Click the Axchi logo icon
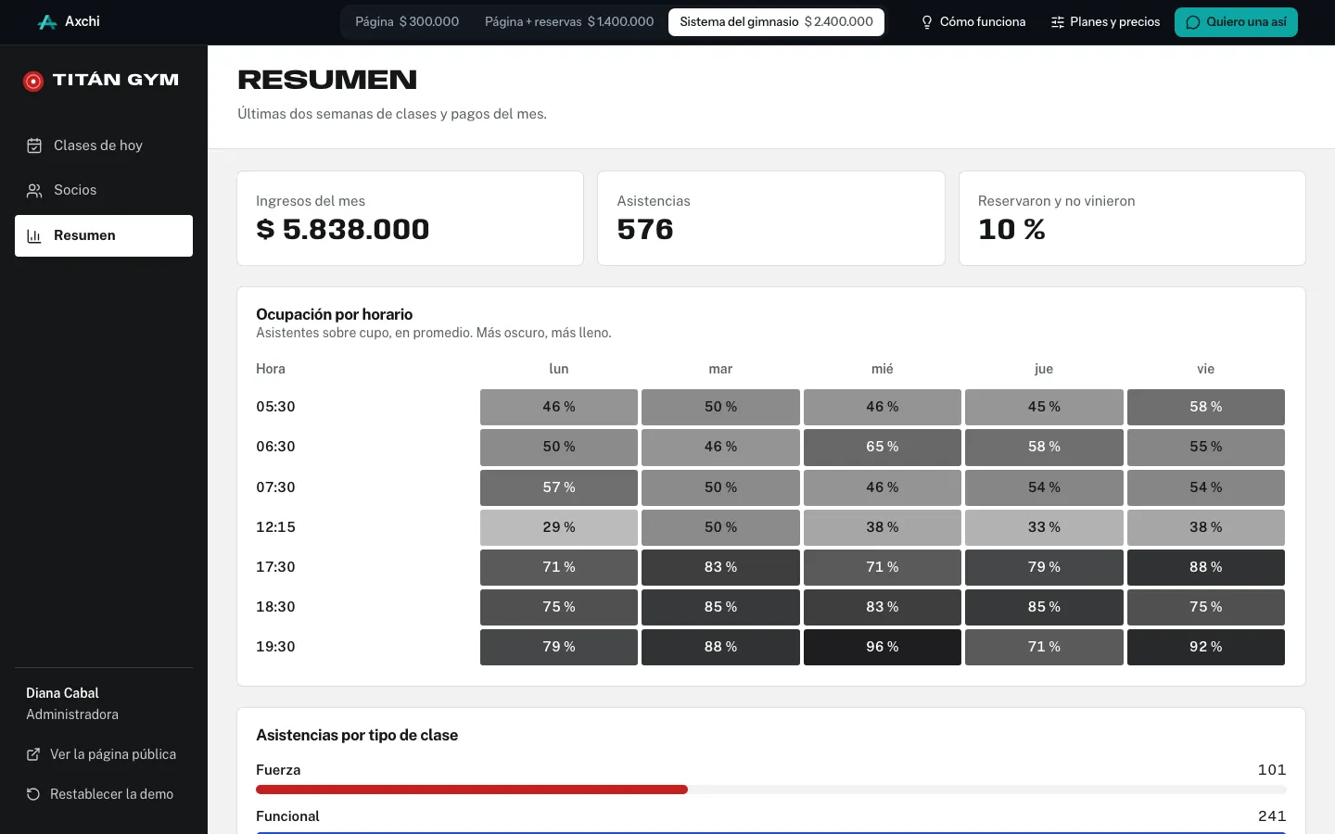The width and height of the screenshot is (1335, 834). click(47, 22)
